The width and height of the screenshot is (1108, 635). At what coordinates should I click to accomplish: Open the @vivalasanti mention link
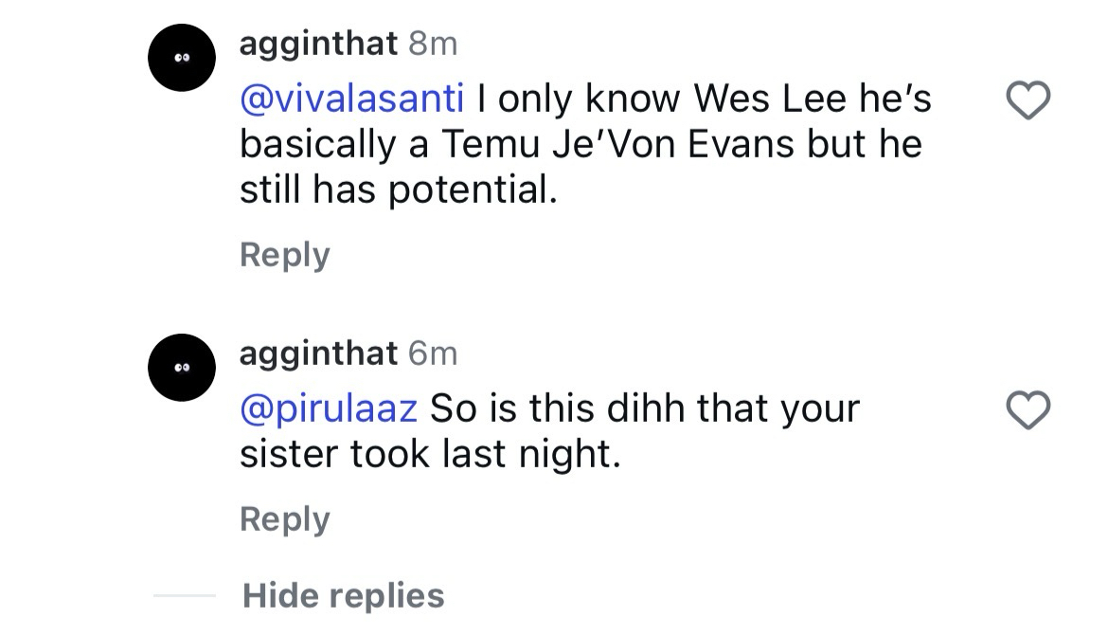pyautogui.click(x=351, y=100)
